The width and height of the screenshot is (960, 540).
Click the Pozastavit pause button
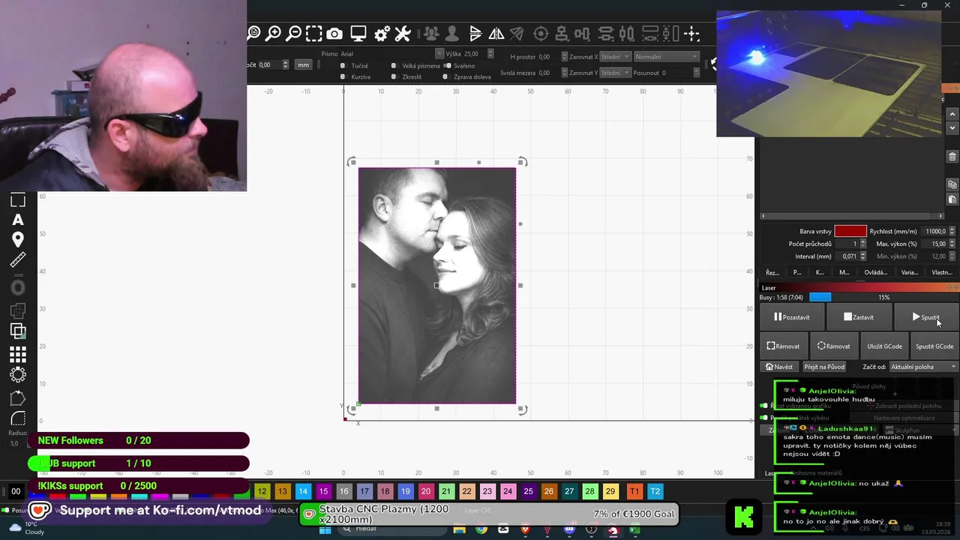(x=792, y=317)
